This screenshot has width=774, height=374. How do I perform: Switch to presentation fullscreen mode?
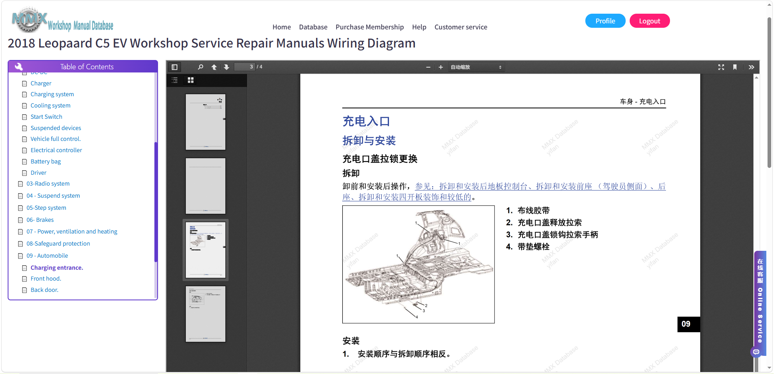721,67
